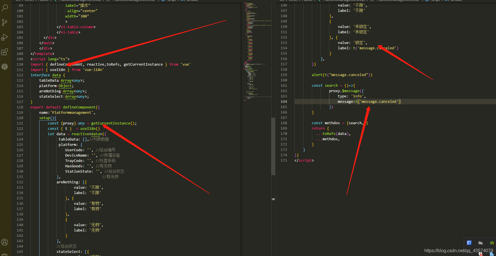Click '...methdos,' on line 171
Image resolution: width=496 pixels, height=256 pixels.
pyautogui.click(x=328, y=139)
